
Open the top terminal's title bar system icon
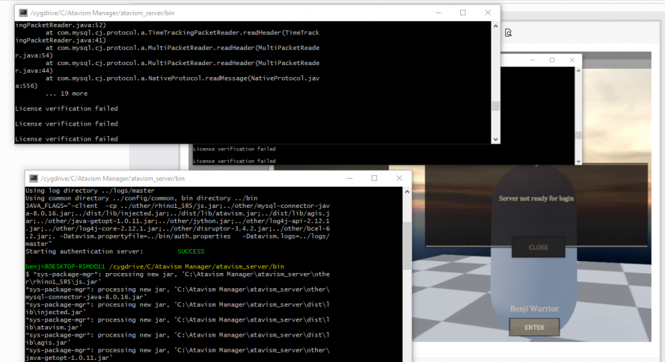pos(23,13)
